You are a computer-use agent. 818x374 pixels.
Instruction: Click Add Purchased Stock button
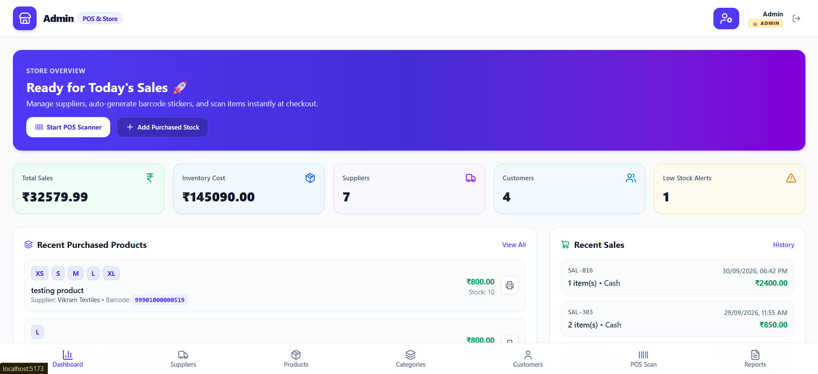pyautogui.click(x=162, y=127)
